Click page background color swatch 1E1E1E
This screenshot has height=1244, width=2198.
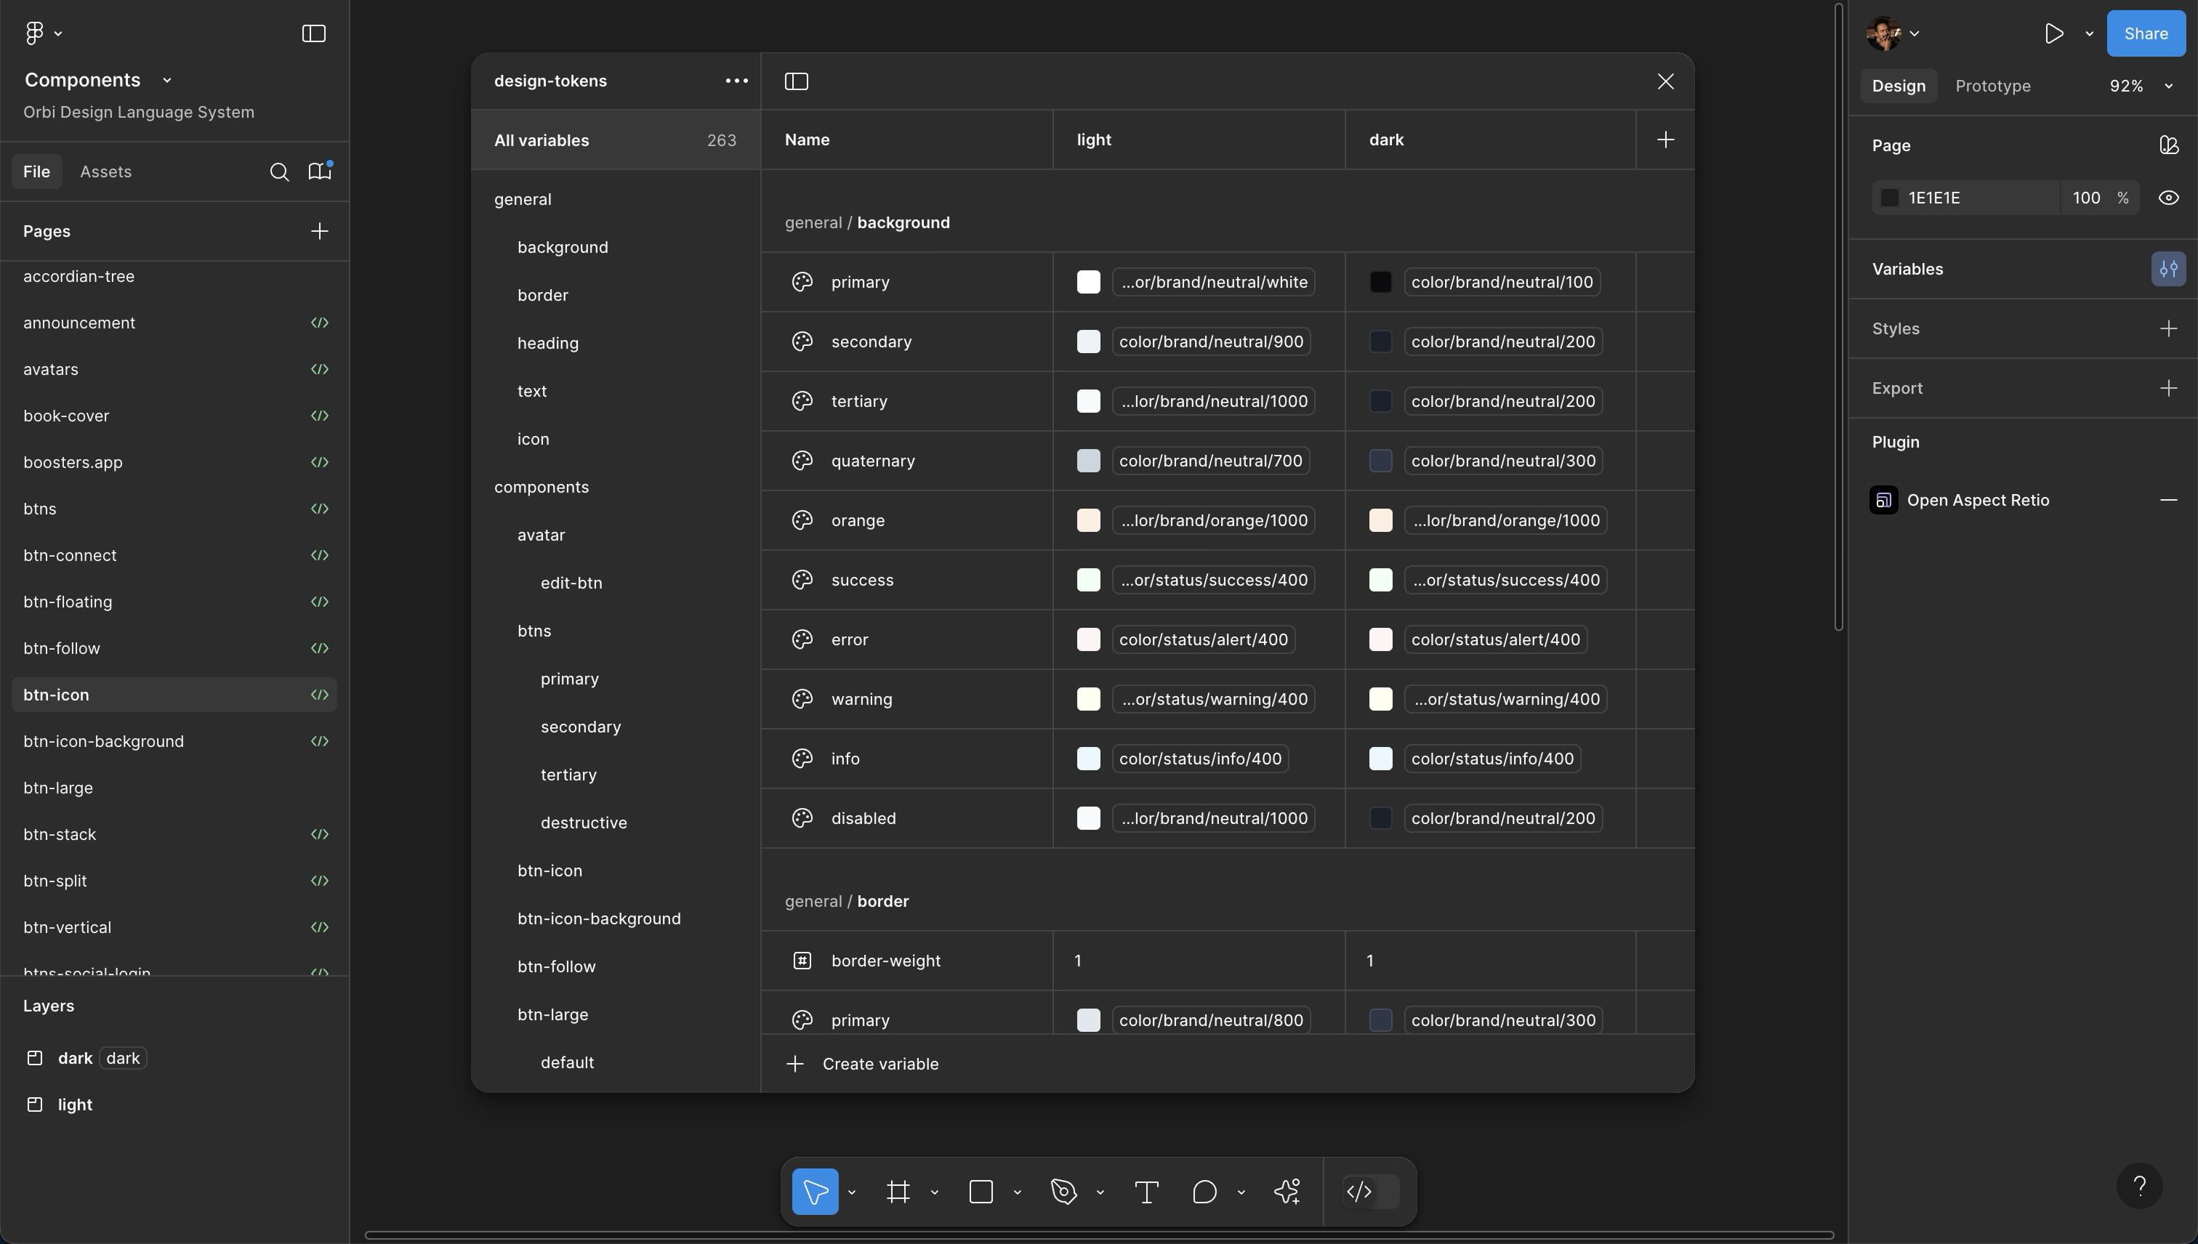[x=1888, y=198]
